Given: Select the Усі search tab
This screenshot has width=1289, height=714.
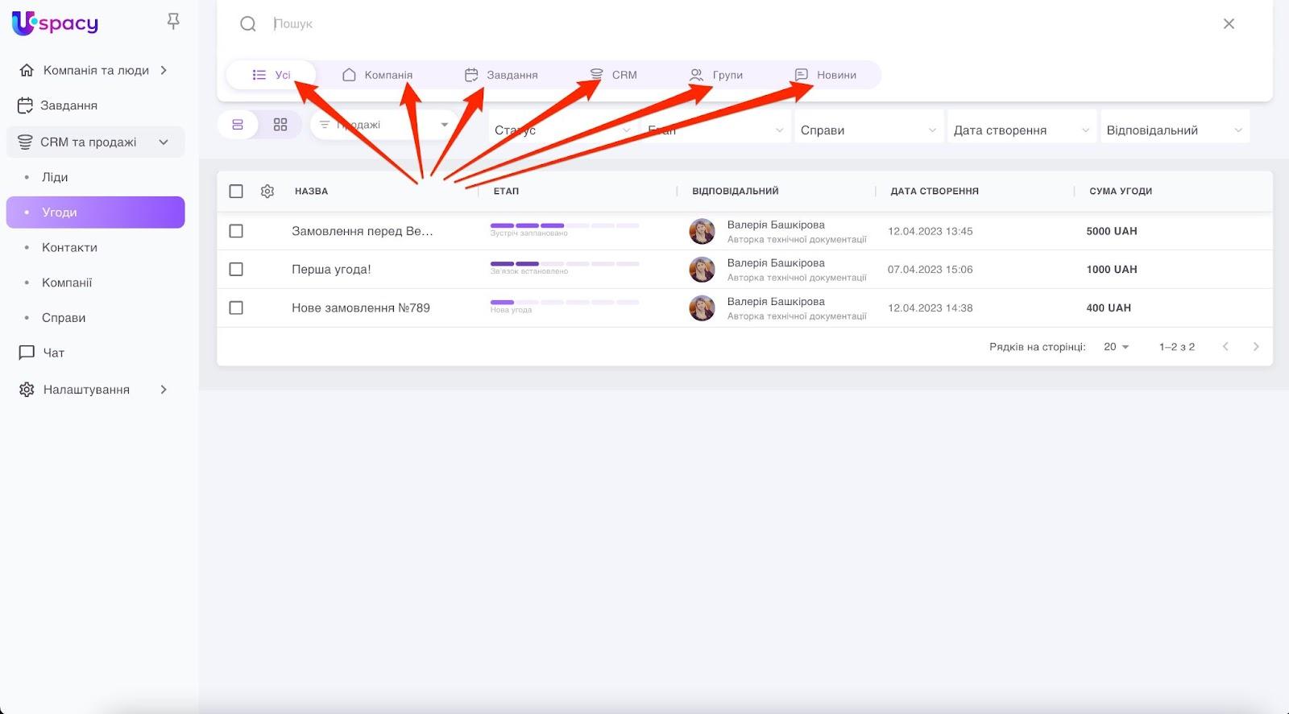Looking at the screenshot, I should pos(271,75).
